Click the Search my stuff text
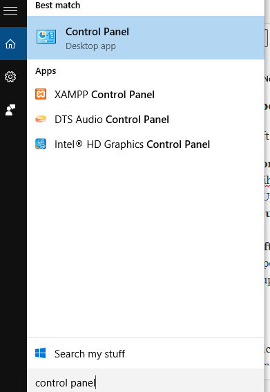 pyautogui.click(x=90, y=354)
